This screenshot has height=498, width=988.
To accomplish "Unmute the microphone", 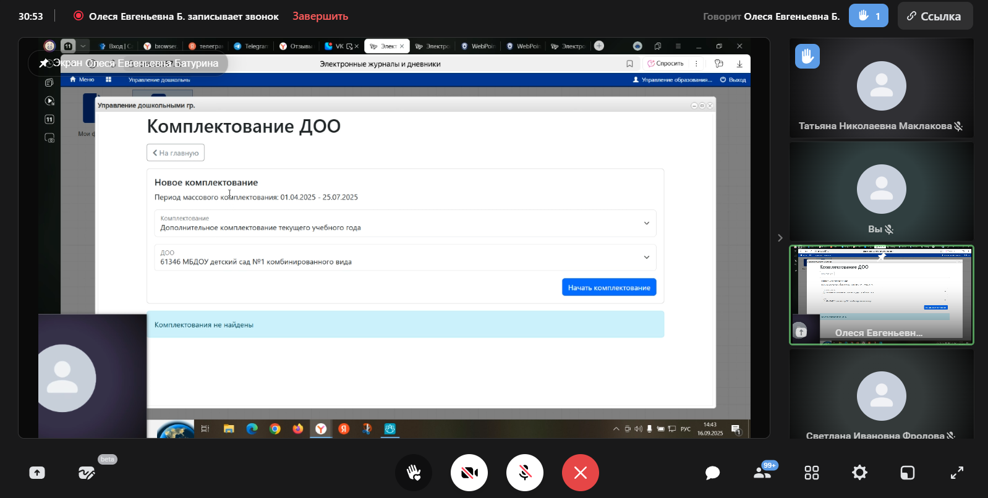I will coord(525,473).
